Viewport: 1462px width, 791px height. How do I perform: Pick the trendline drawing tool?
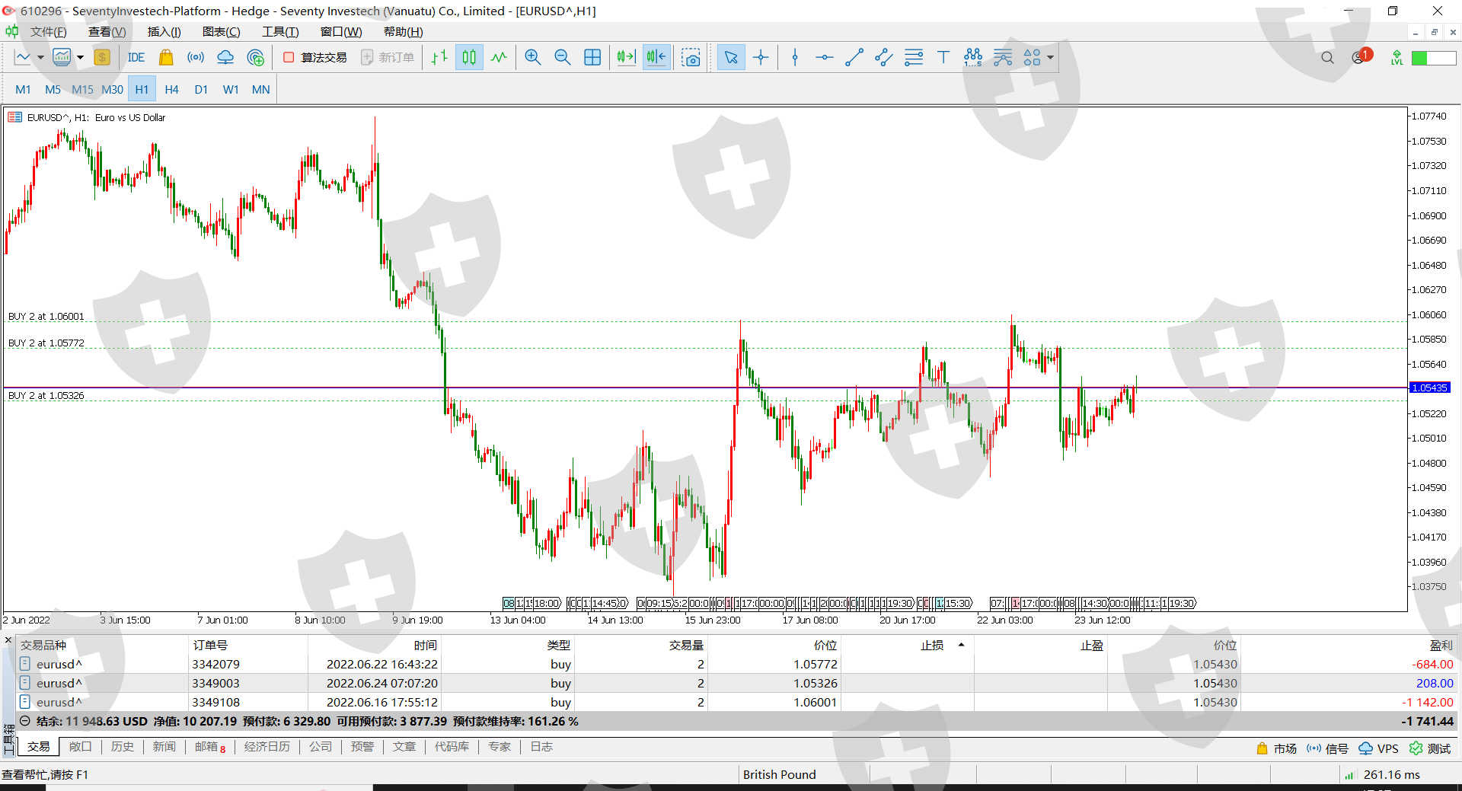click(854, 58)
